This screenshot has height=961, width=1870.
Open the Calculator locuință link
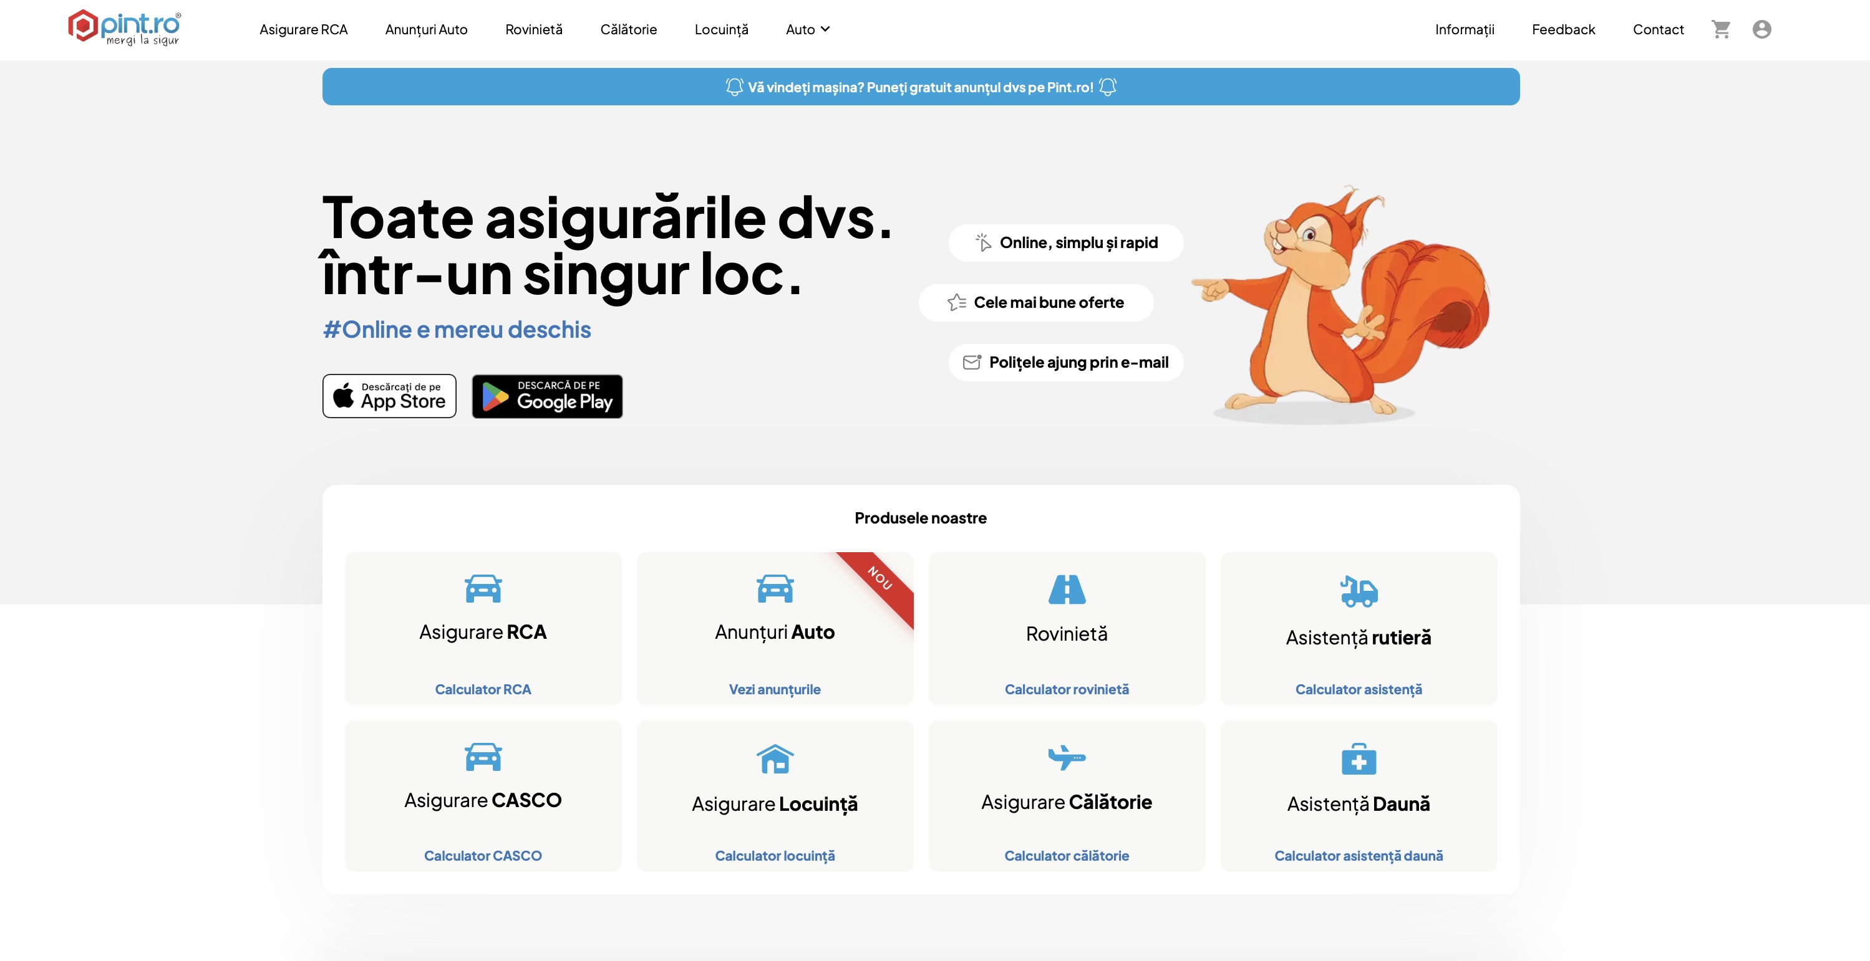pos(775,856)
